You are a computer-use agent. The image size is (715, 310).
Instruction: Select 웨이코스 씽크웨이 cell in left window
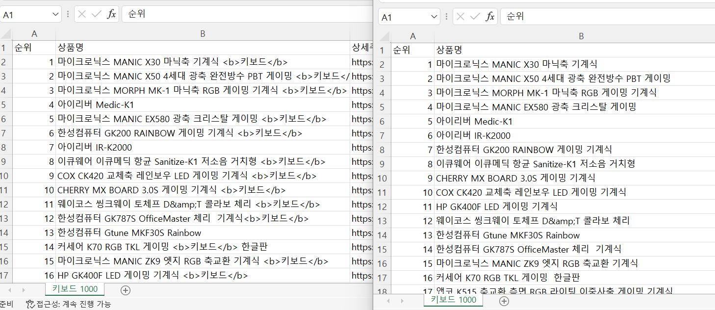click(203, 205)
